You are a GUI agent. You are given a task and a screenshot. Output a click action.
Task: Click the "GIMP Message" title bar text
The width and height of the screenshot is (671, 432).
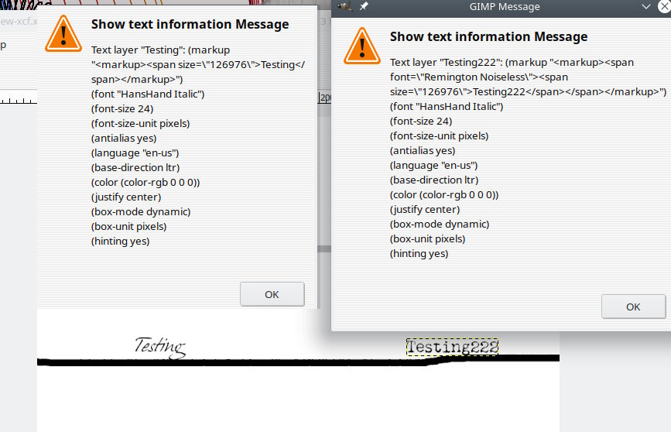pyautogui.click(x=505, y=6)
